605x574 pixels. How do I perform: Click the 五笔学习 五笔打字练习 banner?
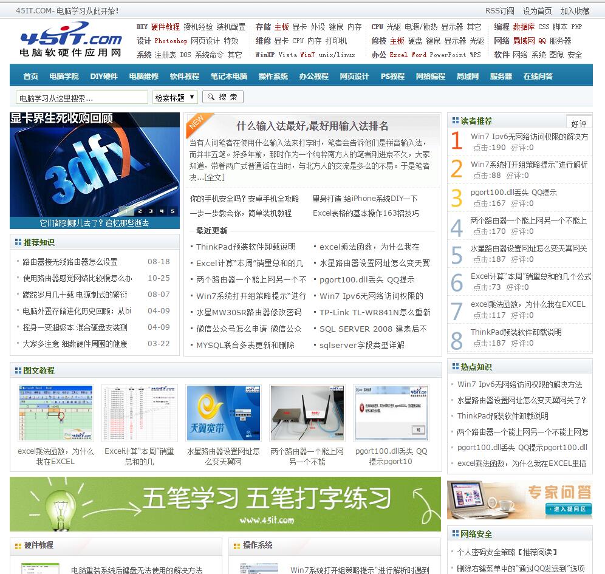pos(225,504)
